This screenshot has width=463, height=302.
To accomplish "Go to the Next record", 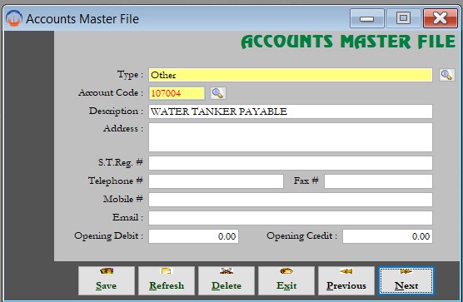I will tap(406, 280).
